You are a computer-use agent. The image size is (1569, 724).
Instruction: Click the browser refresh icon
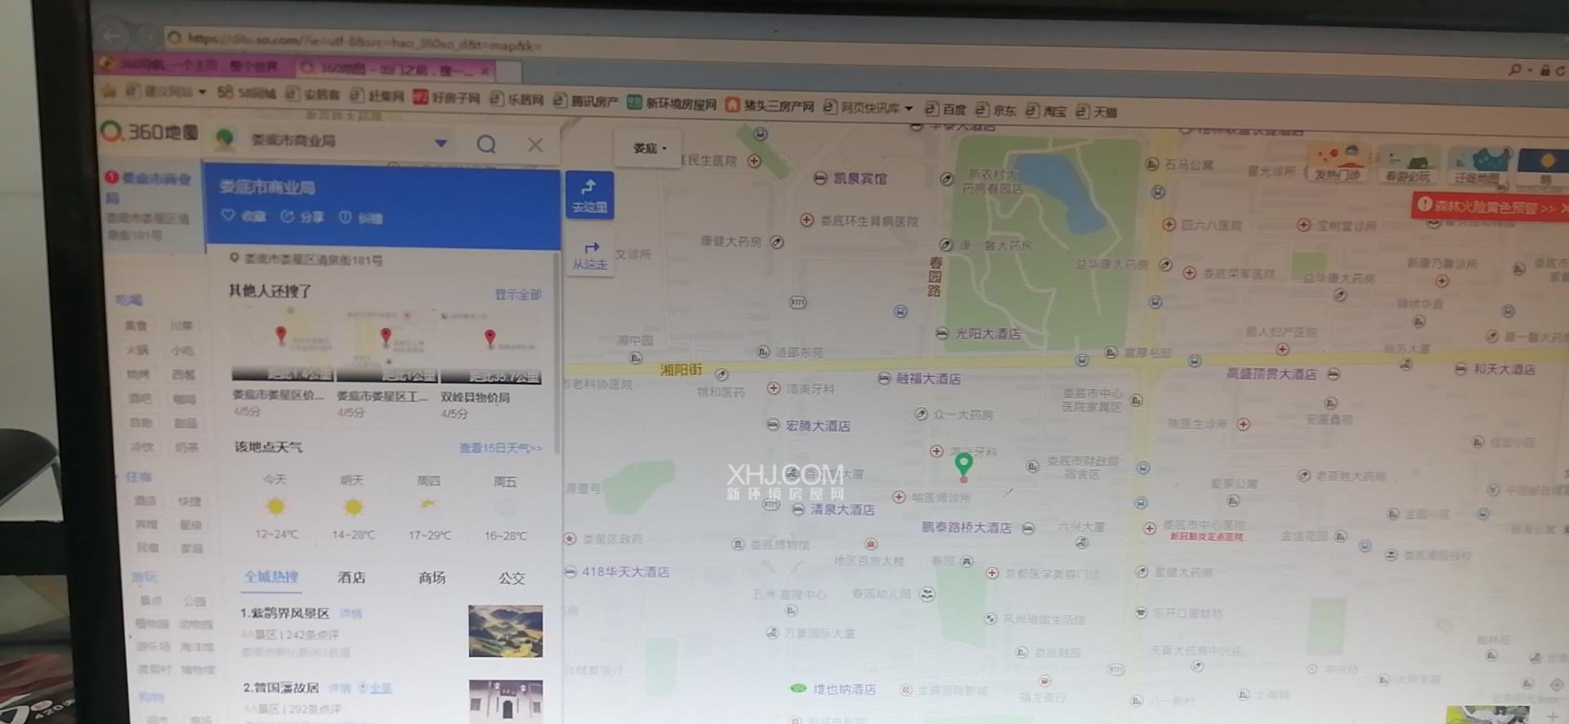(1560, 71)
